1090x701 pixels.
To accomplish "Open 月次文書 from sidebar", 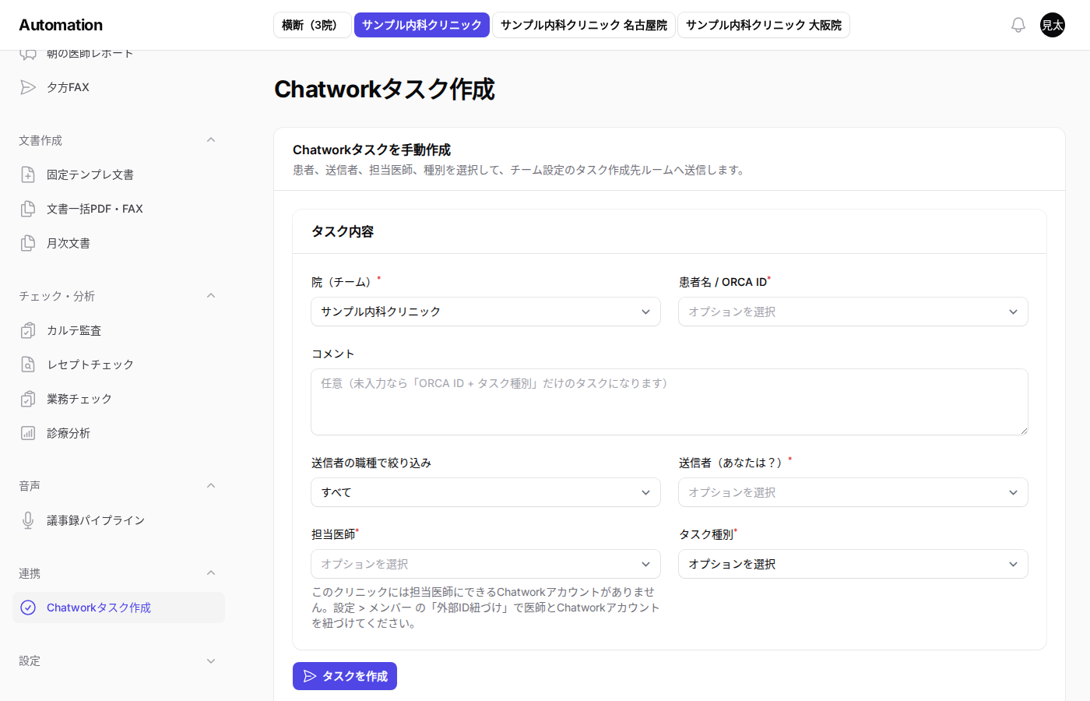I will (118, 243).
